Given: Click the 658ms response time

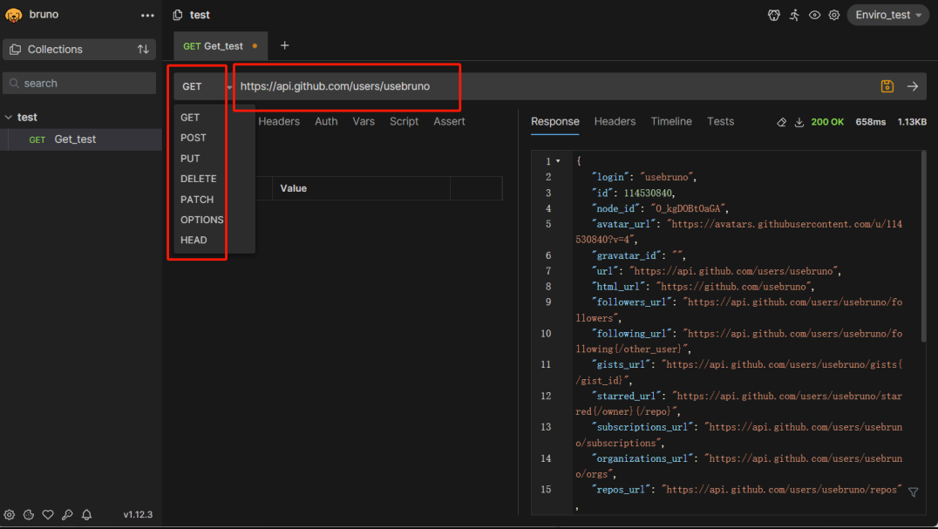Looking at the screenshot, I should [870, 122].
